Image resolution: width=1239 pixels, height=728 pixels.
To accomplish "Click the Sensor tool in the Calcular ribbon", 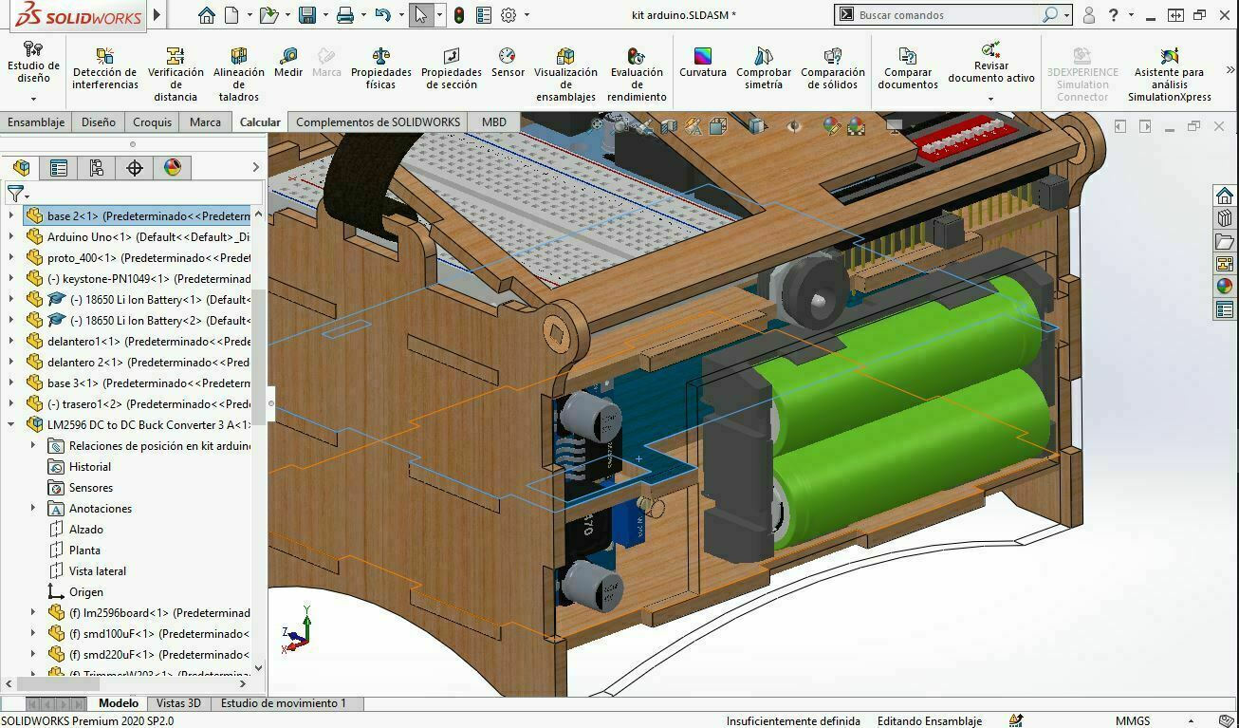I will pyautogui.click(x=508, y=63).
